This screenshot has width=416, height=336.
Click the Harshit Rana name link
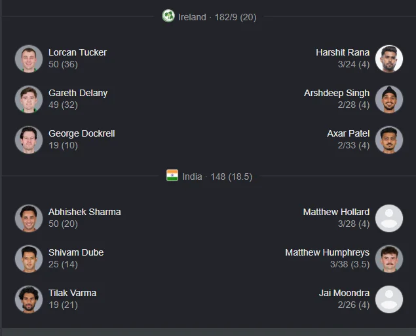[343, 52]
